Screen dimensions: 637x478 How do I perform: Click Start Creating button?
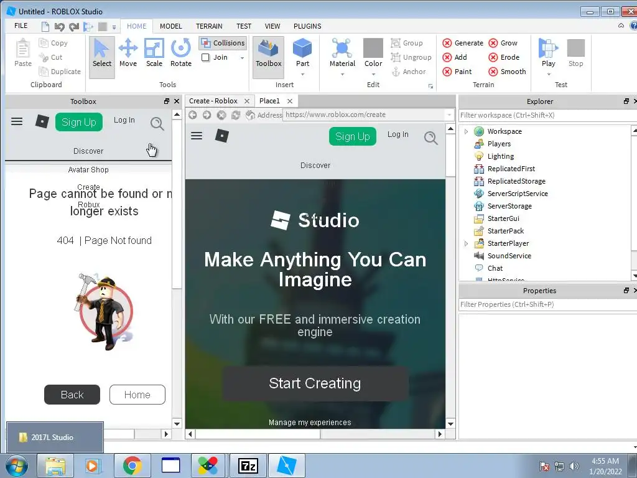click(x=315, y=383)
